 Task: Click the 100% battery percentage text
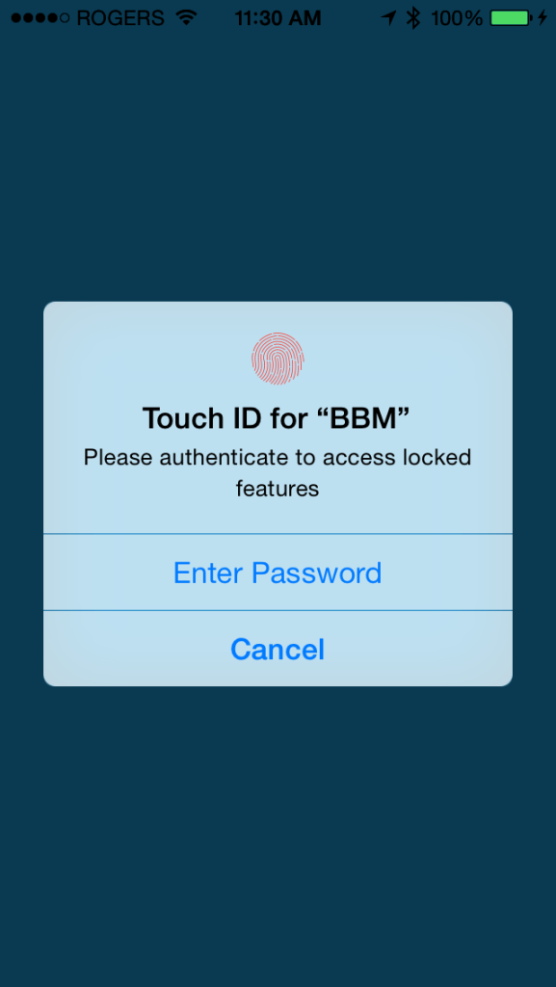457,17
